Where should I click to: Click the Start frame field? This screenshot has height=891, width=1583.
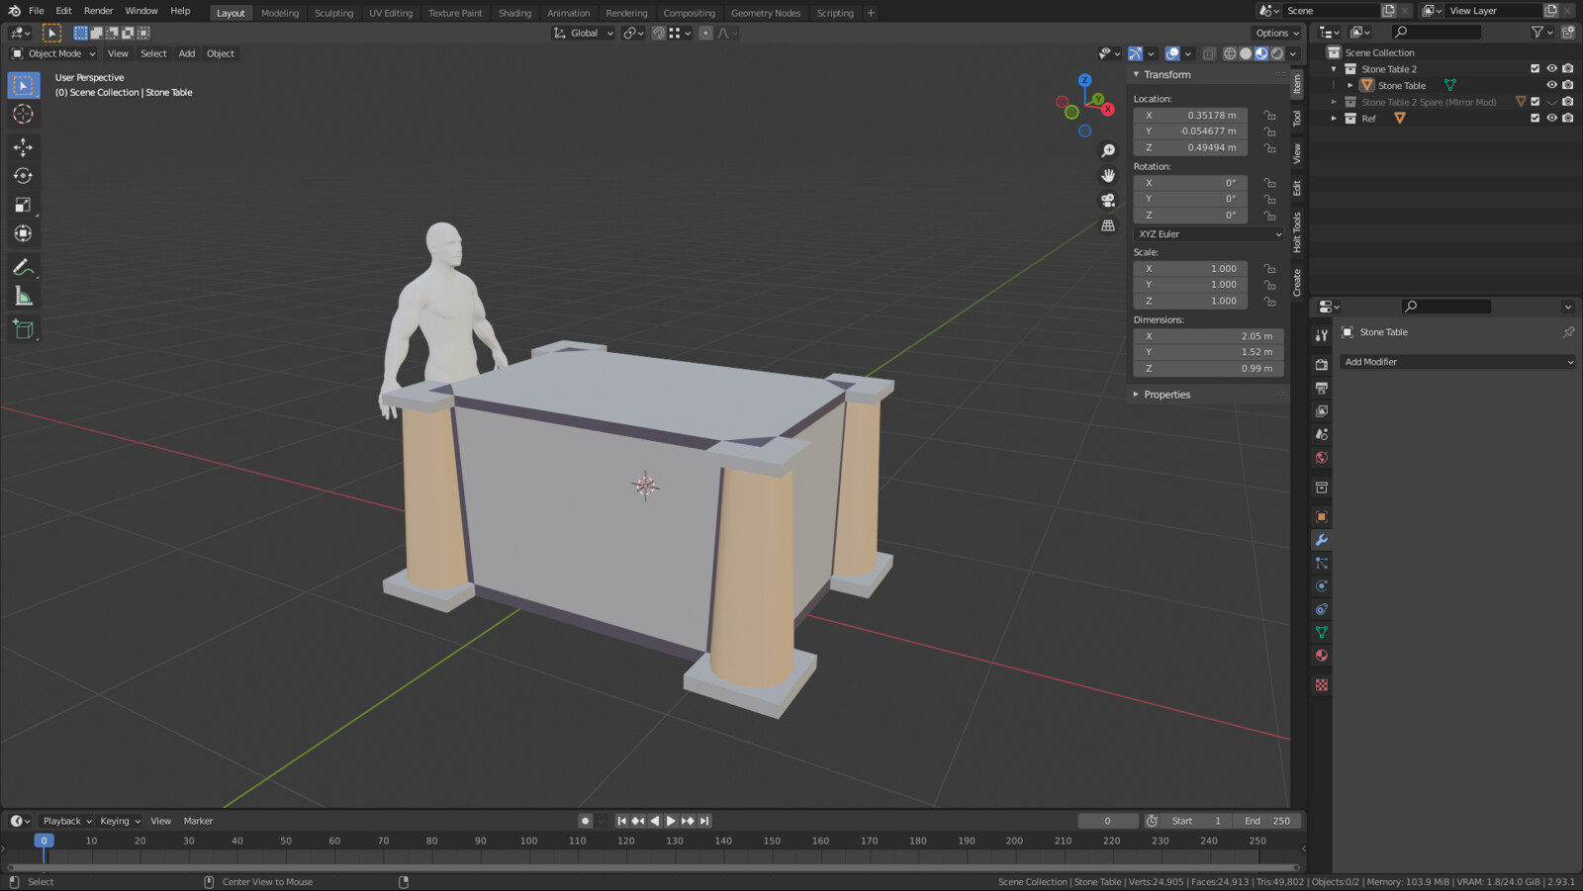[1198, 821]
